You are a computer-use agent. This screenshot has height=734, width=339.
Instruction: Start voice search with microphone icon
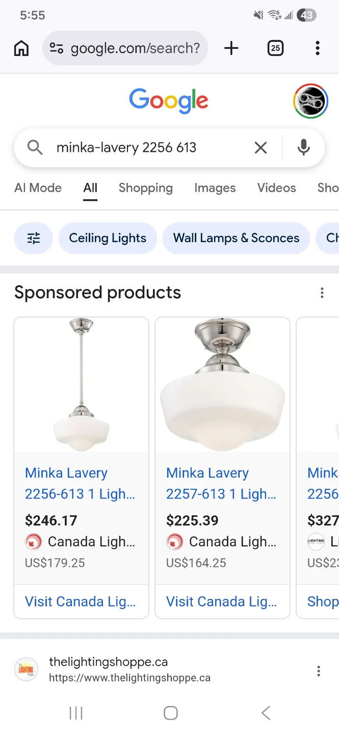point(303,148)
